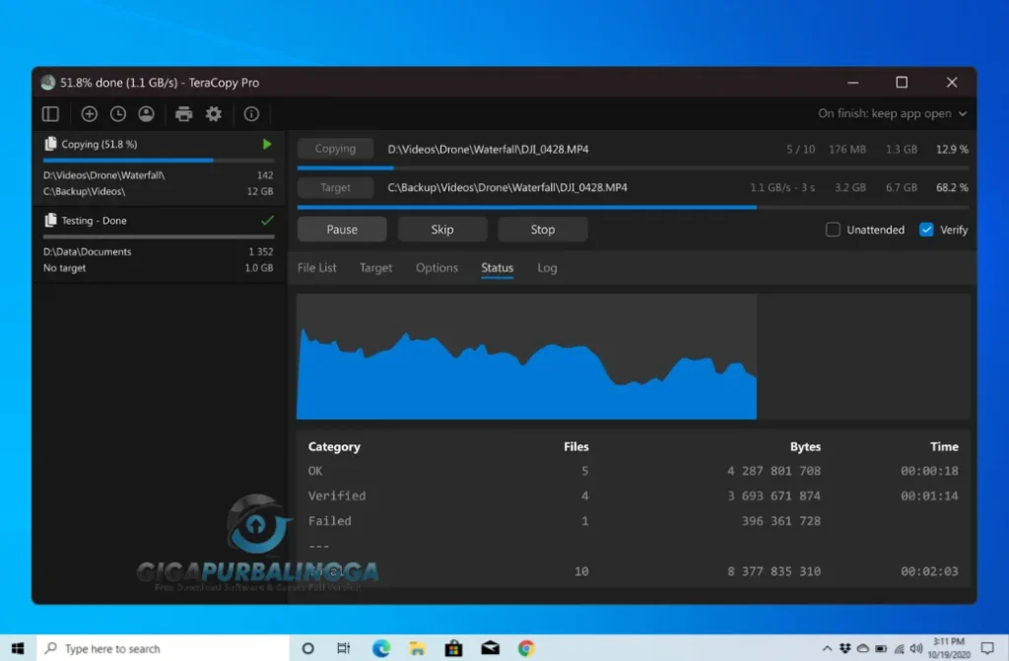
Task: Click the user account icon in toolbar
Action: [x=146, y=113]
